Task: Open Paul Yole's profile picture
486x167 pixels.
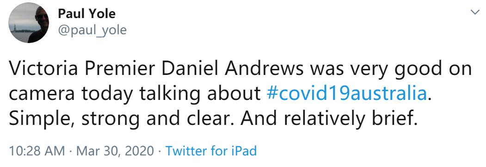Action: [x=29, y=23]
